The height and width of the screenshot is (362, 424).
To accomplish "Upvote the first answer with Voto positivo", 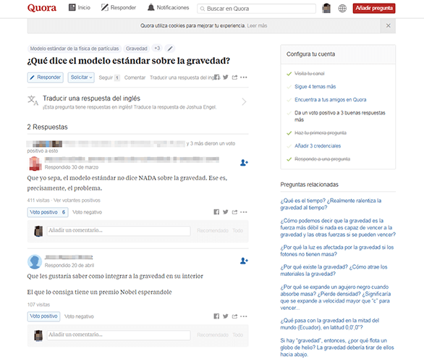I will click(48, 212).
